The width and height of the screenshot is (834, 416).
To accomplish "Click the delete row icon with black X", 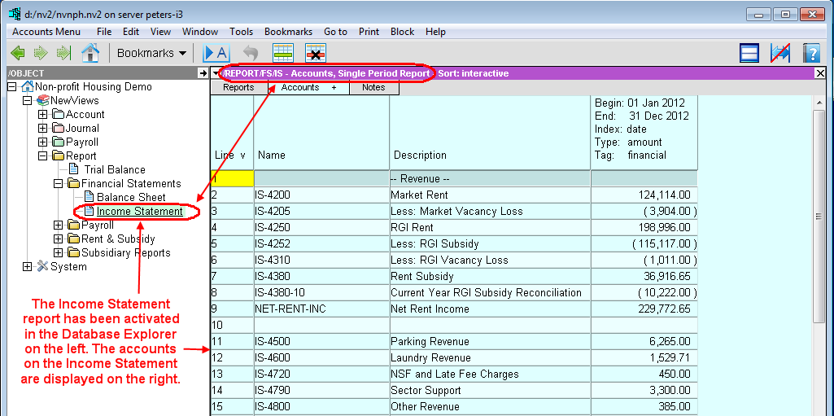I will (315, 53).
